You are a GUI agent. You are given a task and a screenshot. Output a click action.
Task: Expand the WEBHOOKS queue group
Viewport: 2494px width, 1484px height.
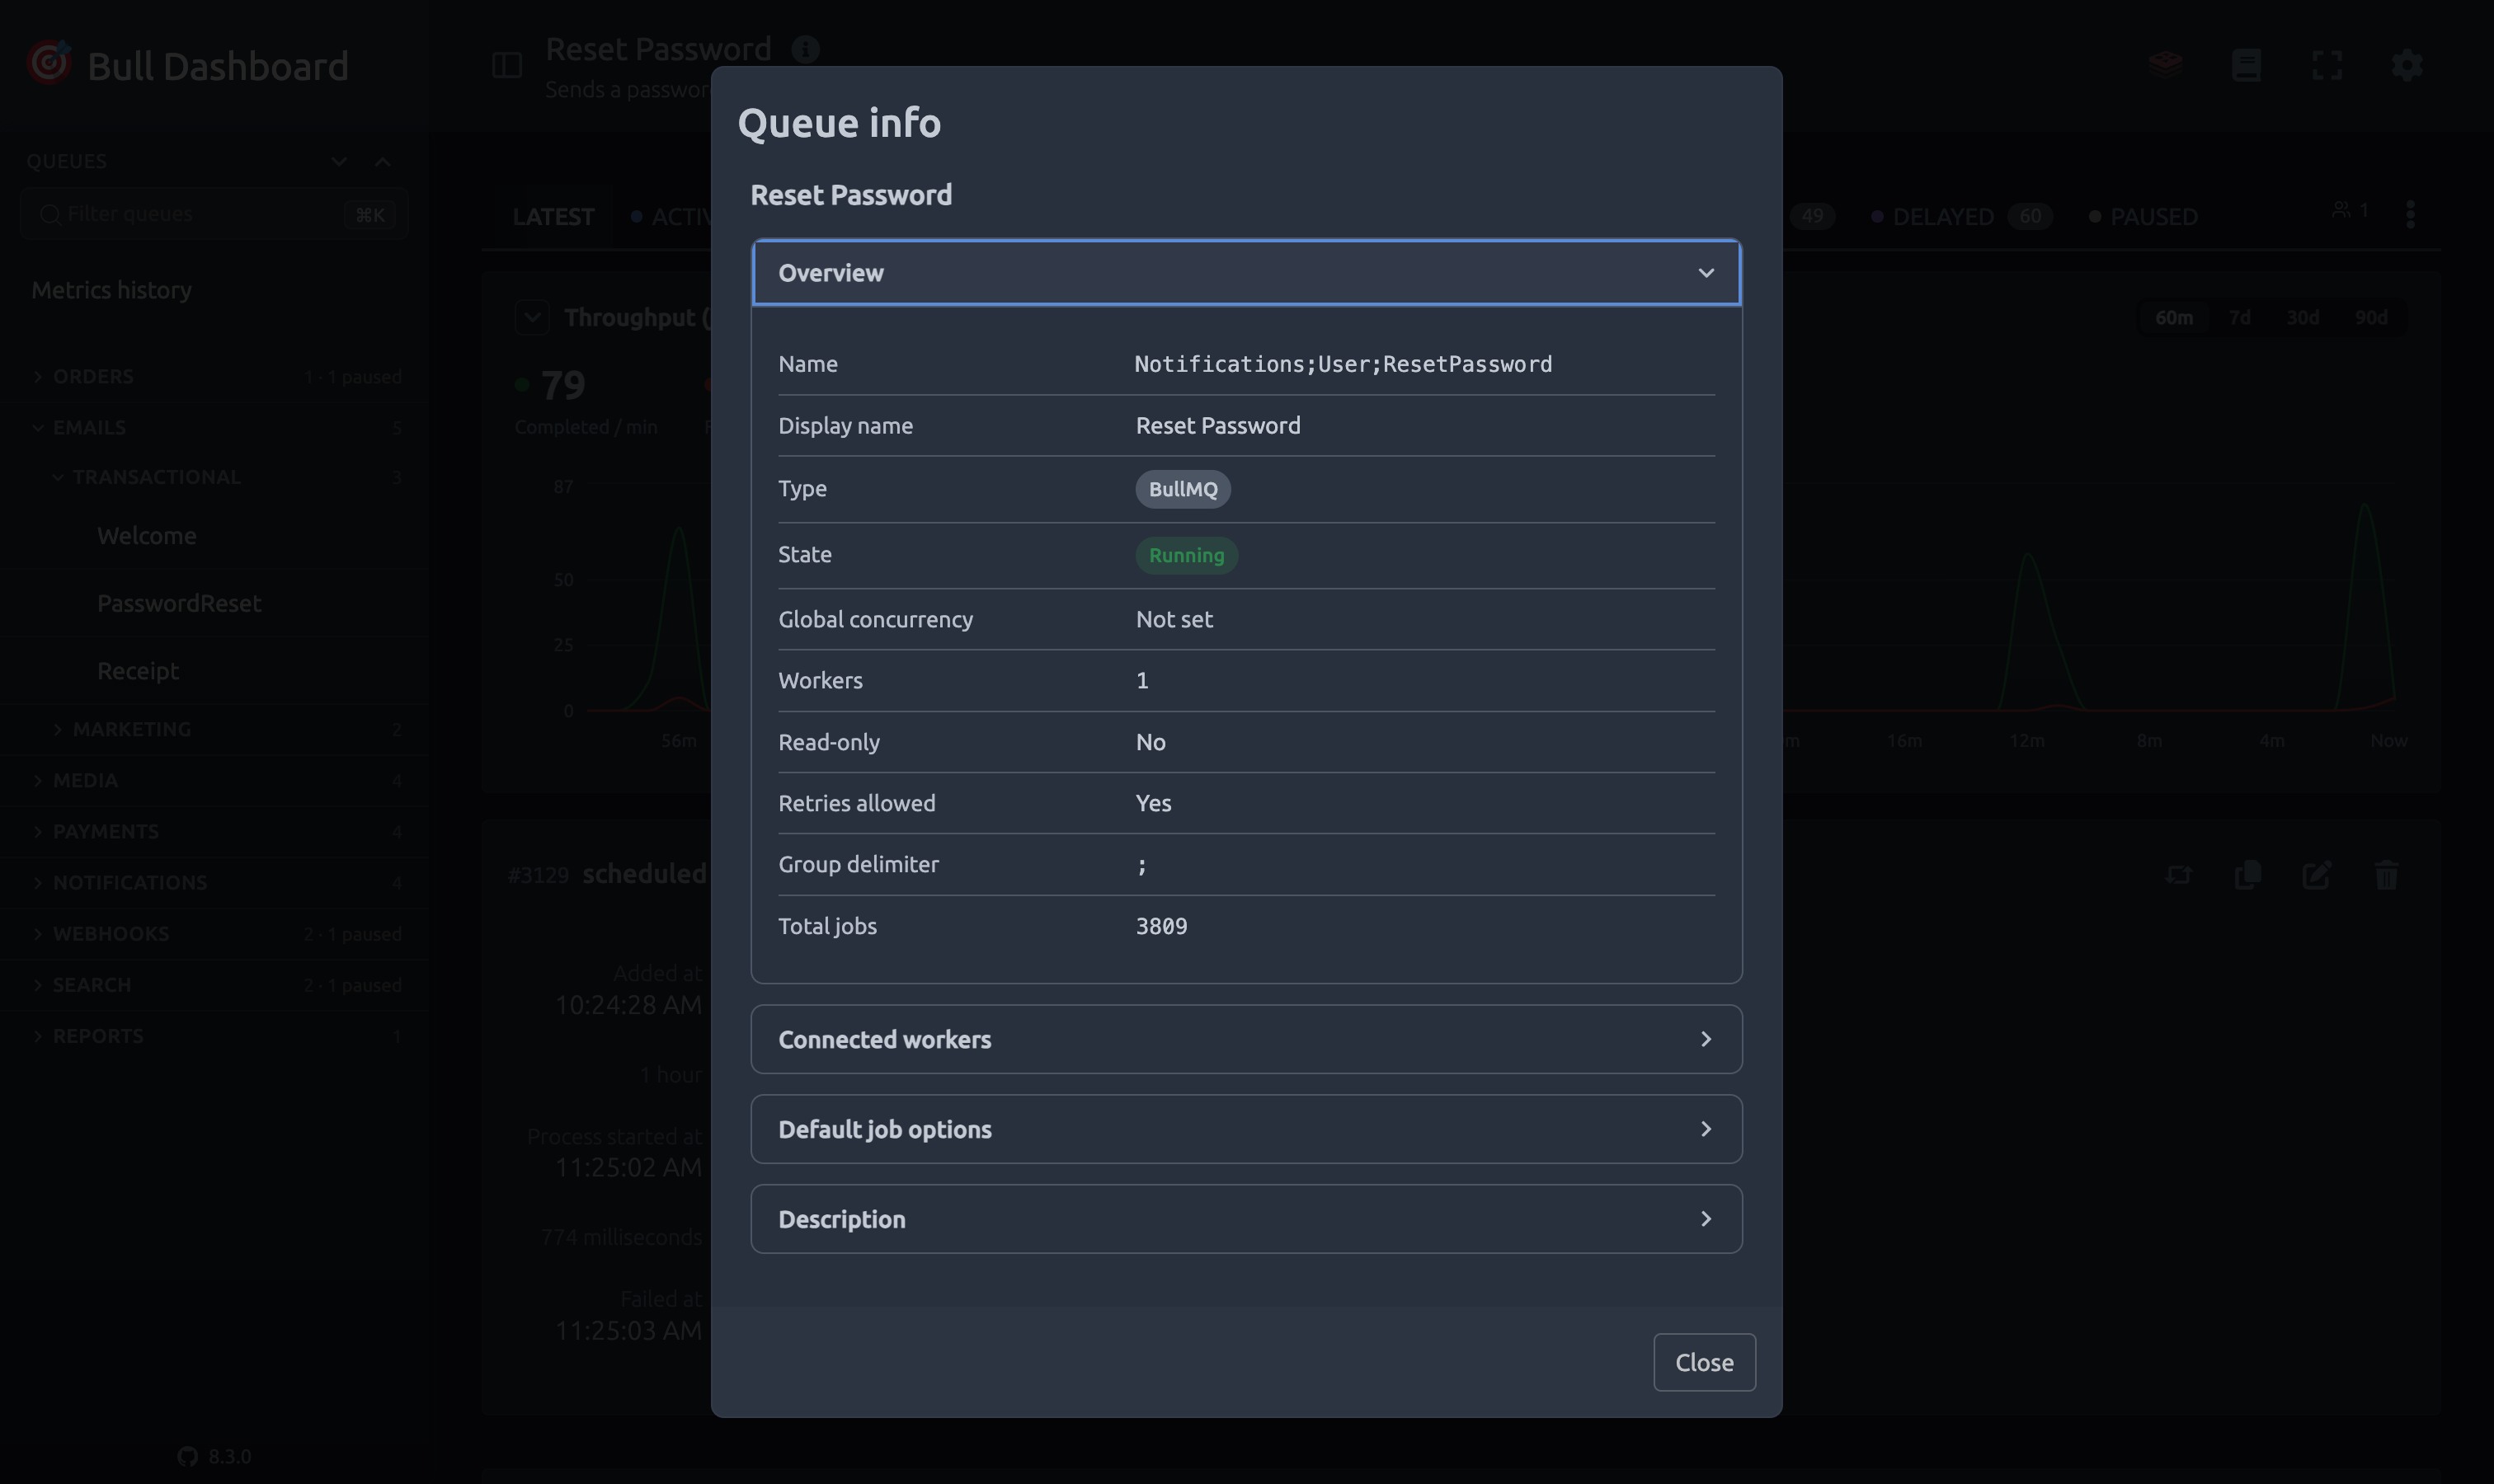(214, 934)
